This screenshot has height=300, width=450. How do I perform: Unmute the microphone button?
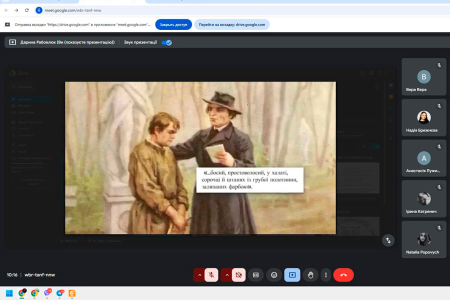pyautogui.click(x=211, y=275)
